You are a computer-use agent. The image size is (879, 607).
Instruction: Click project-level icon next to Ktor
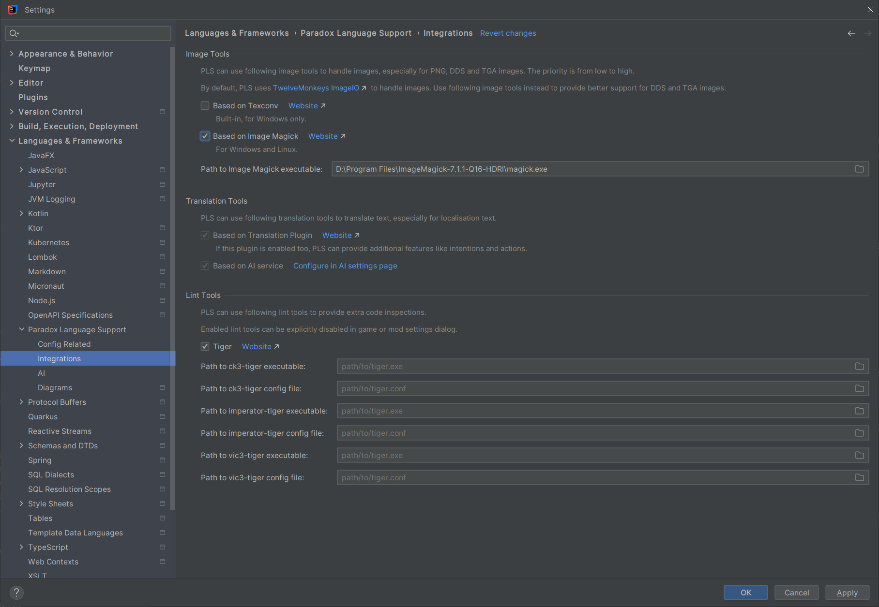162,228
